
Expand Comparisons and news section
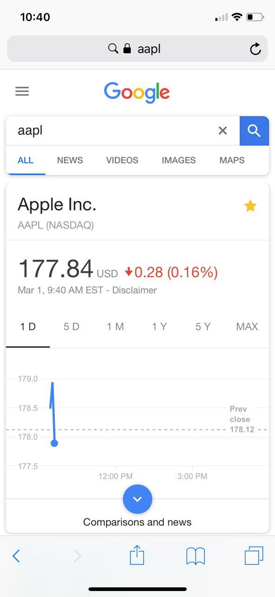tap(137, 500)
